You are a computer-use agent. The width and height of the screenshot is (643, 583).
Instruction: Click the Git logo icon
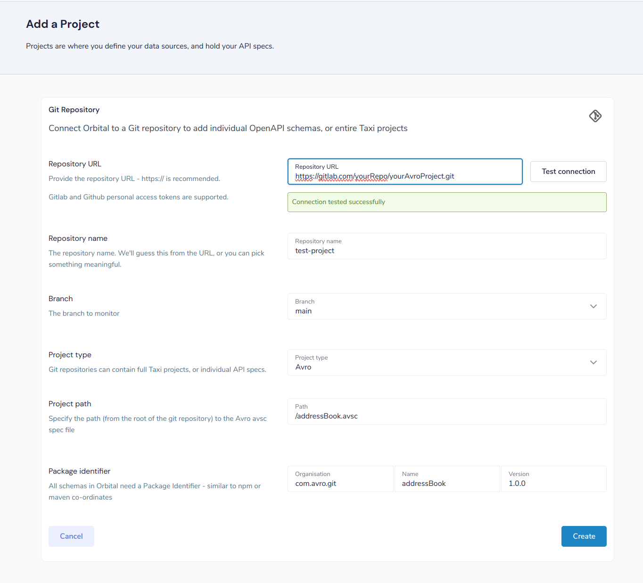(595, 116)
